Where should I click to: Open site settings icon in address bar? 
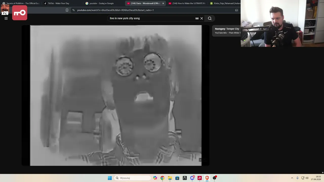click(x=73, y=10)
